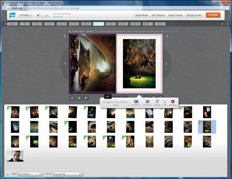232x179 pixels.
Task: Click add page icon left of spread
Action: pos(65,36)
